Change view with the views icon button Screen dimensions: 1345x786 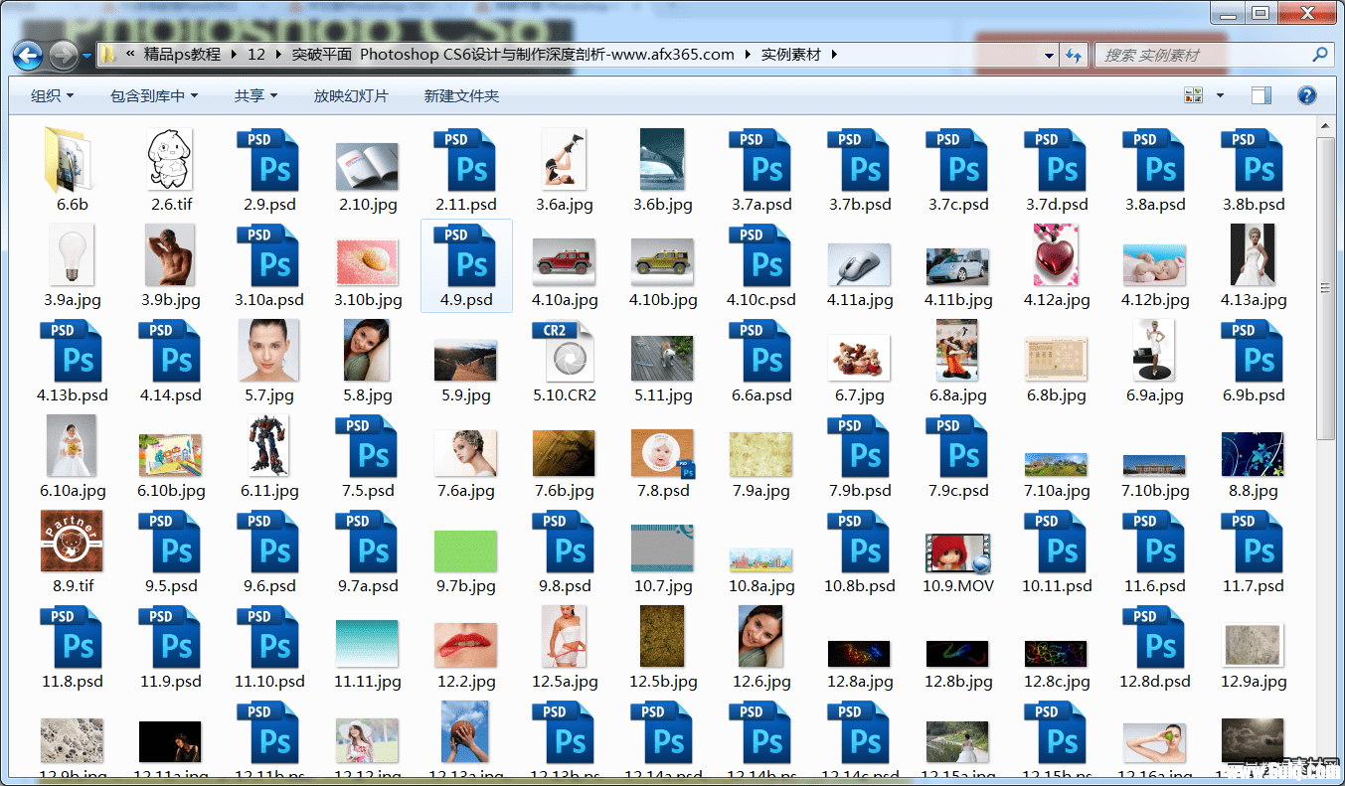[x=1194, y=96]
